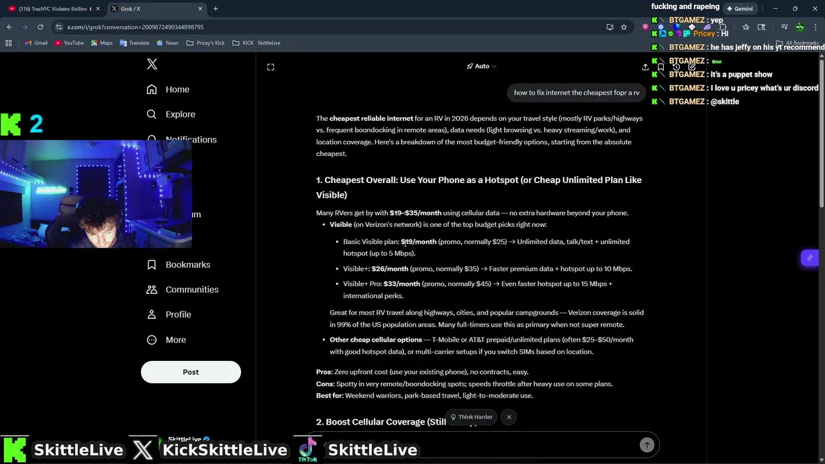Click the Think Harder button
This screenshot has width=825, height=464.
tap(471, 417)
